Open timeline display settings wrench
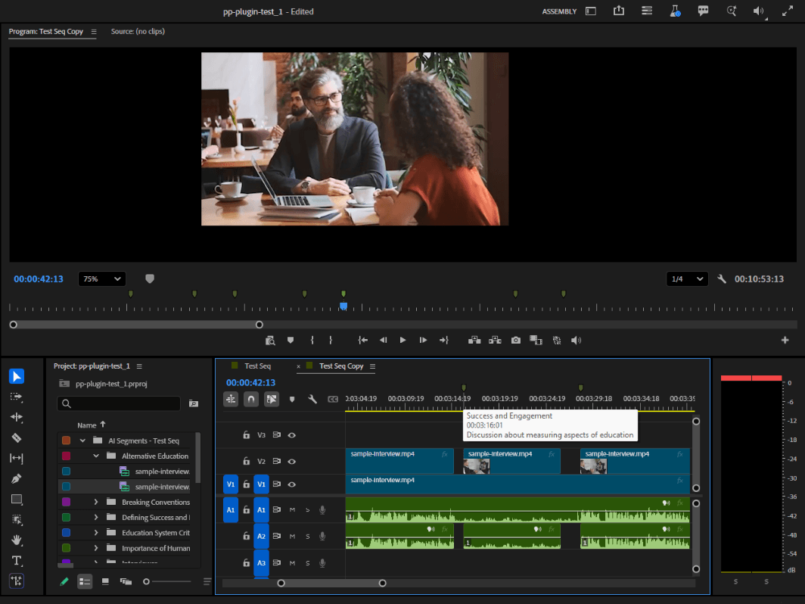 click(x=312, y=399)
